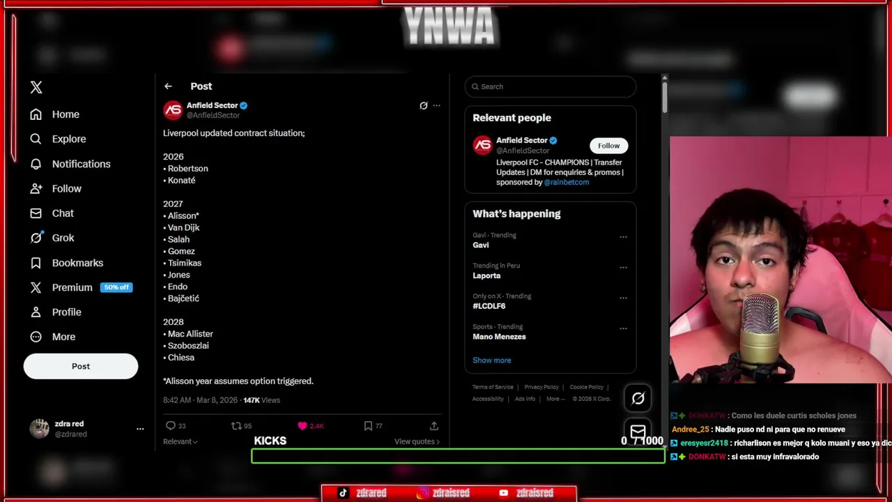Open Grok from sidebar
This screenshot has width=892, height=502.
click(x=52, y=238)
